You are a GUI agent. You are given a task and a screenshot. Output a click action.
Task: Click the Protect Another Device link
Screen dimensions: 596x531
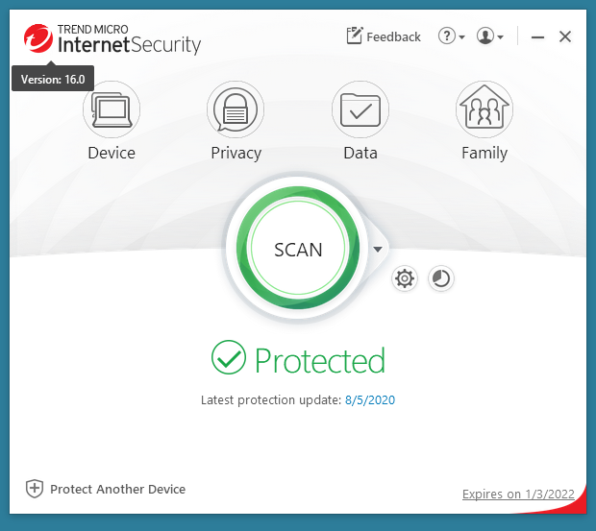[x=117, y=489]
